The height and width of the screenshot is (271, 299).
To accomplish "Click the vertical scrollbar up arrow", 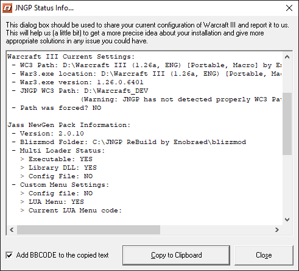I will pyautogui.click(x=287, y=57).
